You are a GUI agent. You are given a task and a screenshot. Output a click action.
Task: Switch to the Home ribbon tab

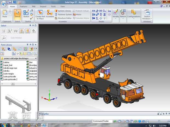point(13,7)
